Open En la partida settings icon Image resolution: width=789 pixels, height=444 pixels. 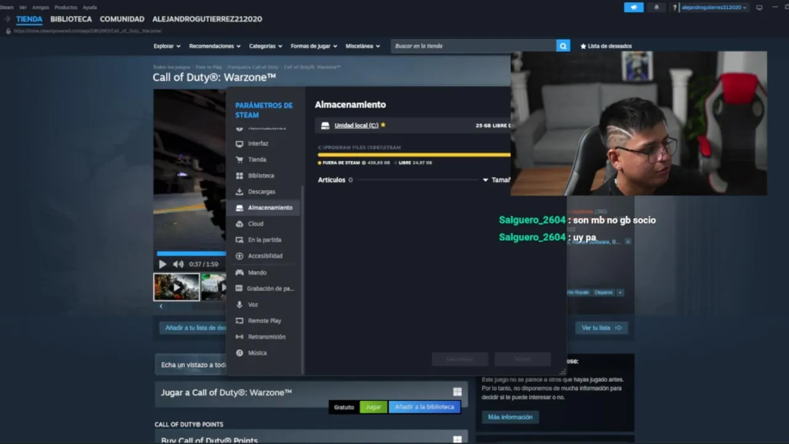(x=239, y=240)
